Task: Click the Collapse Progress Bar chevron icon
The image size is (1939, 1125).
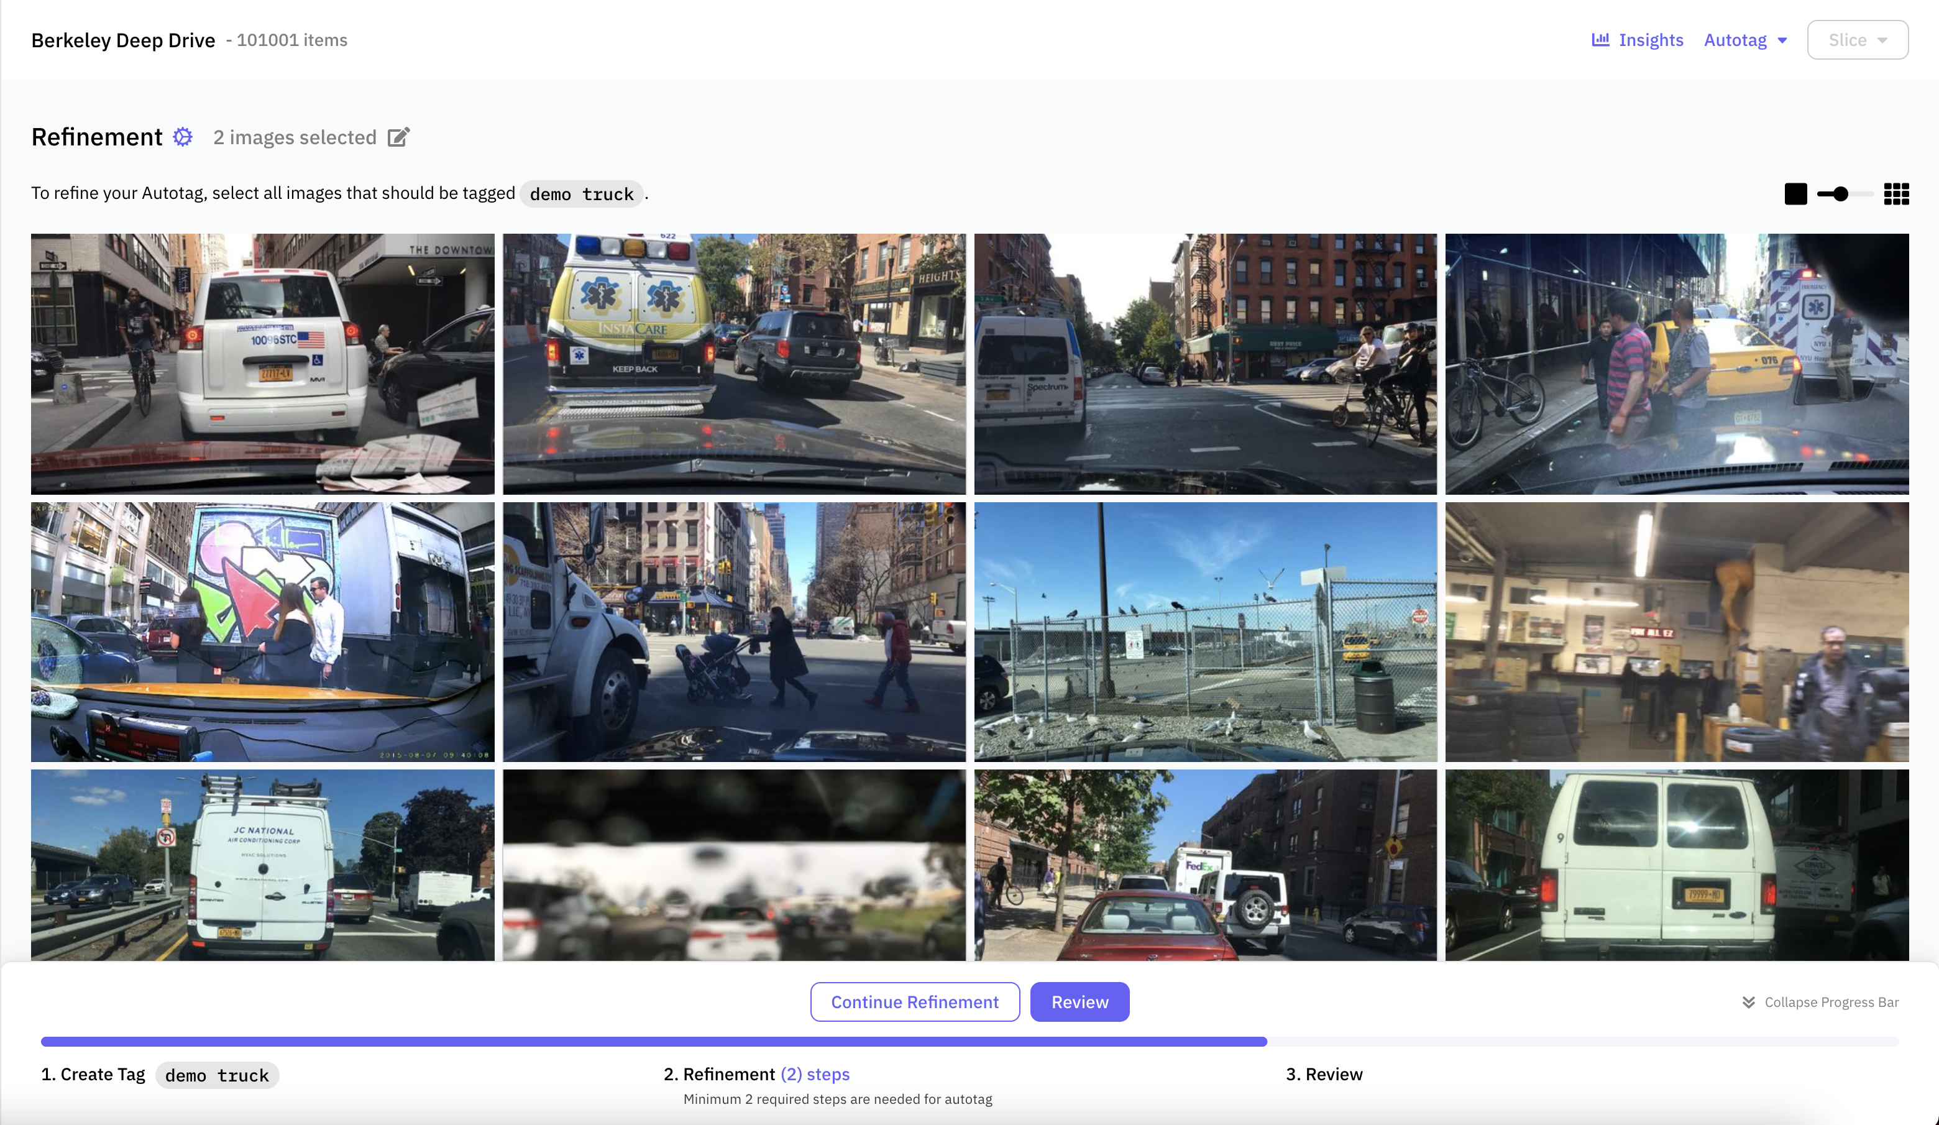Action: tap(1748, 1002)
